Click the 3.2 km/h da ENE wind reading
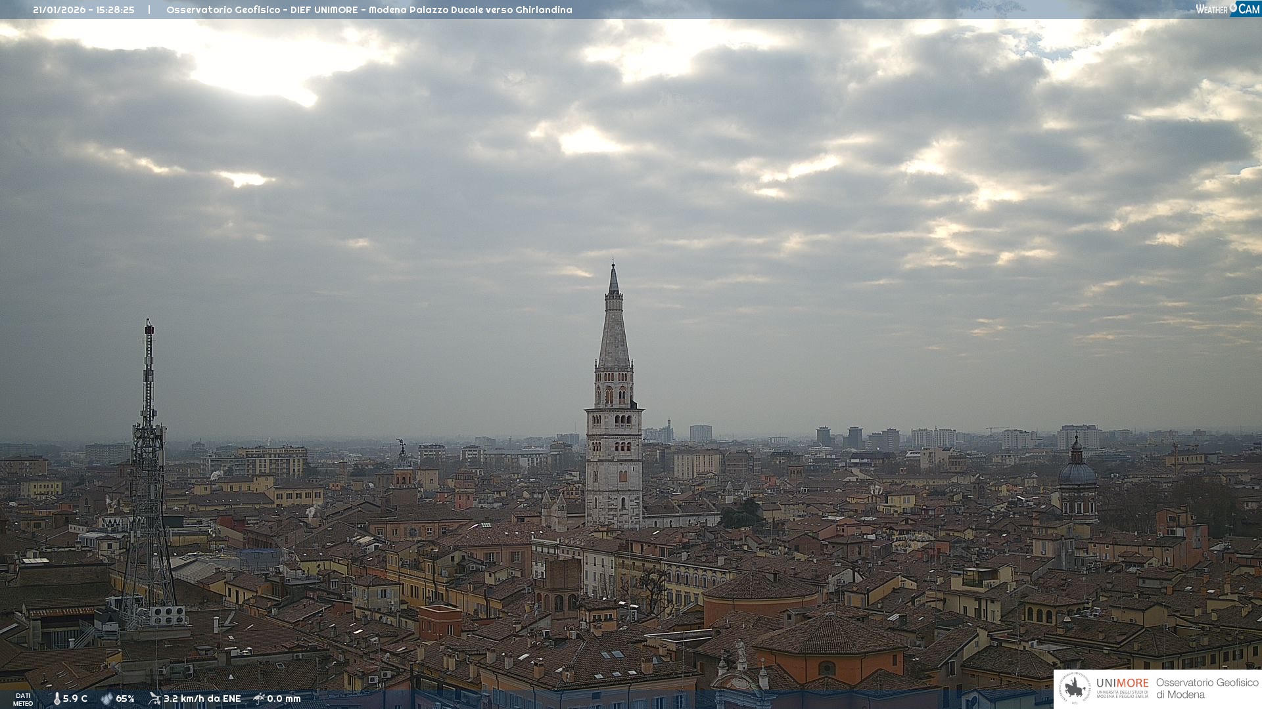This screenshot has height=709, width=1262. [x=202, y=698]
